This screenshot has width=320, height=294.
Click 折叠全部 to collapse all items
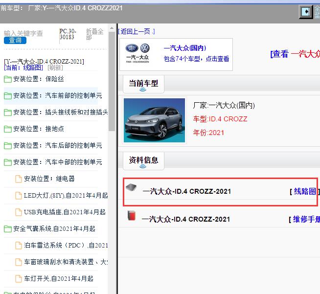click(94, 34)
